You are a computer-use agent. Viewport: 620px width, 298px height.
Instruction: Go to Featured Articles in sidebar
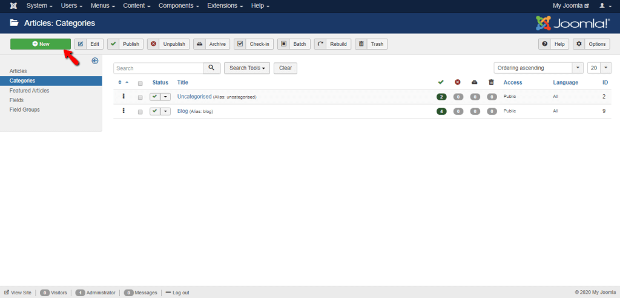(x=29, y=91)
